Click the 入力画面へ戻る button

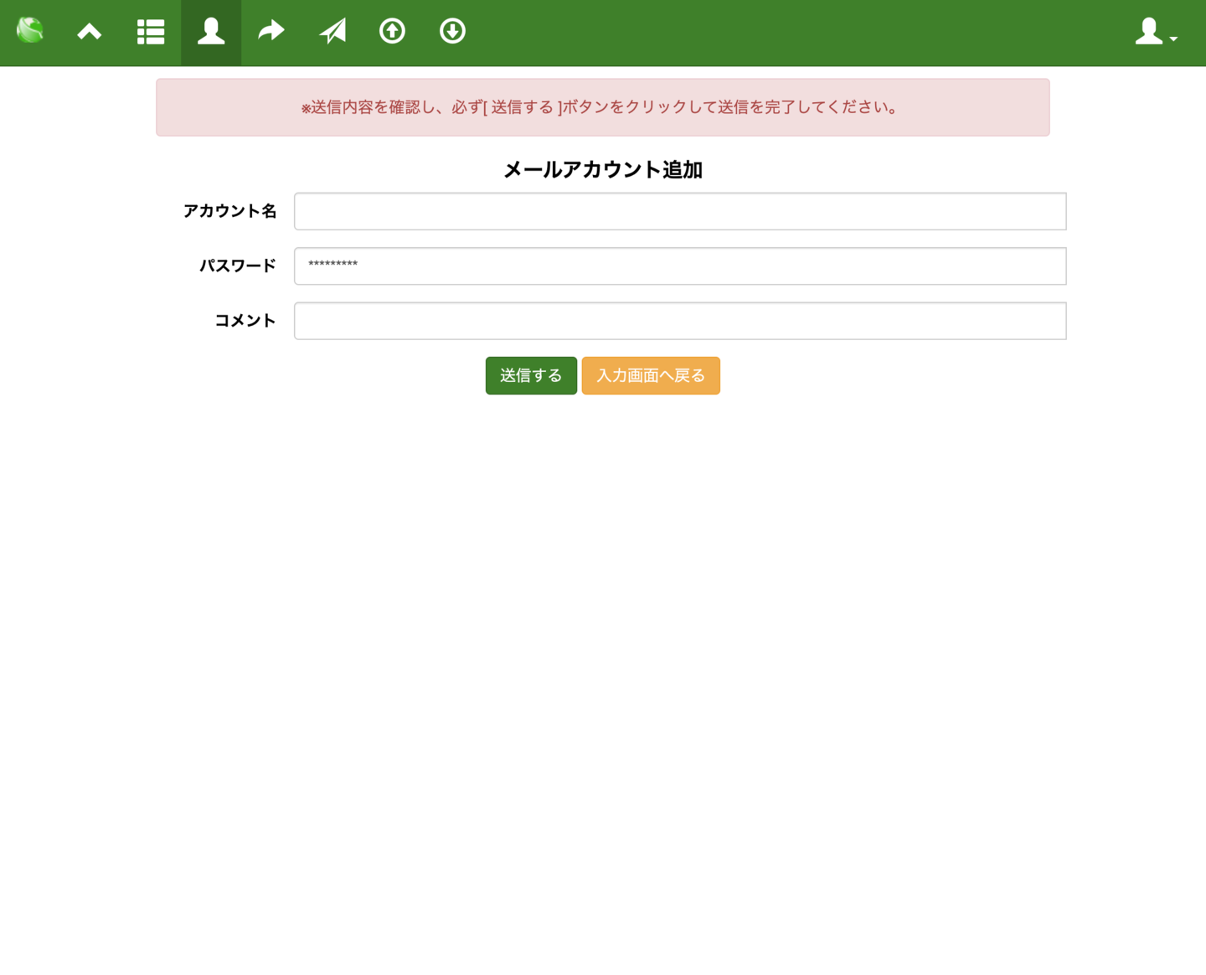coord(651,375)
